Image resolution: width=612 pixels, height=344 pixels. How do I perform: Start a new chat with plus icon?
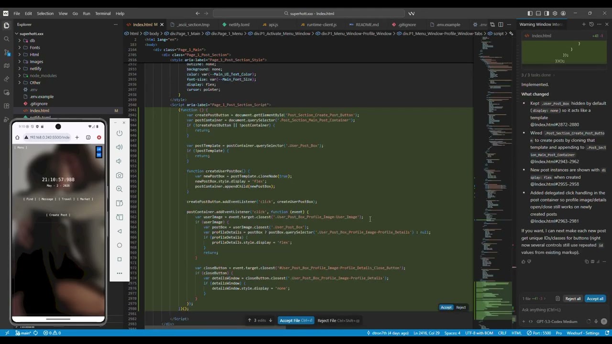(584, 24)
